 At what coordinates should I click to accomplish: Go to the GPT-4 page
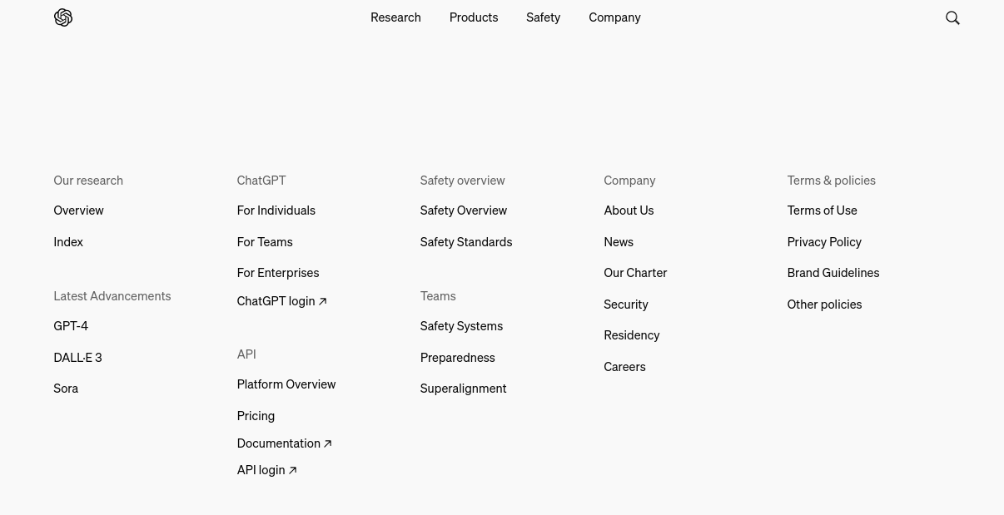(71, 326)
